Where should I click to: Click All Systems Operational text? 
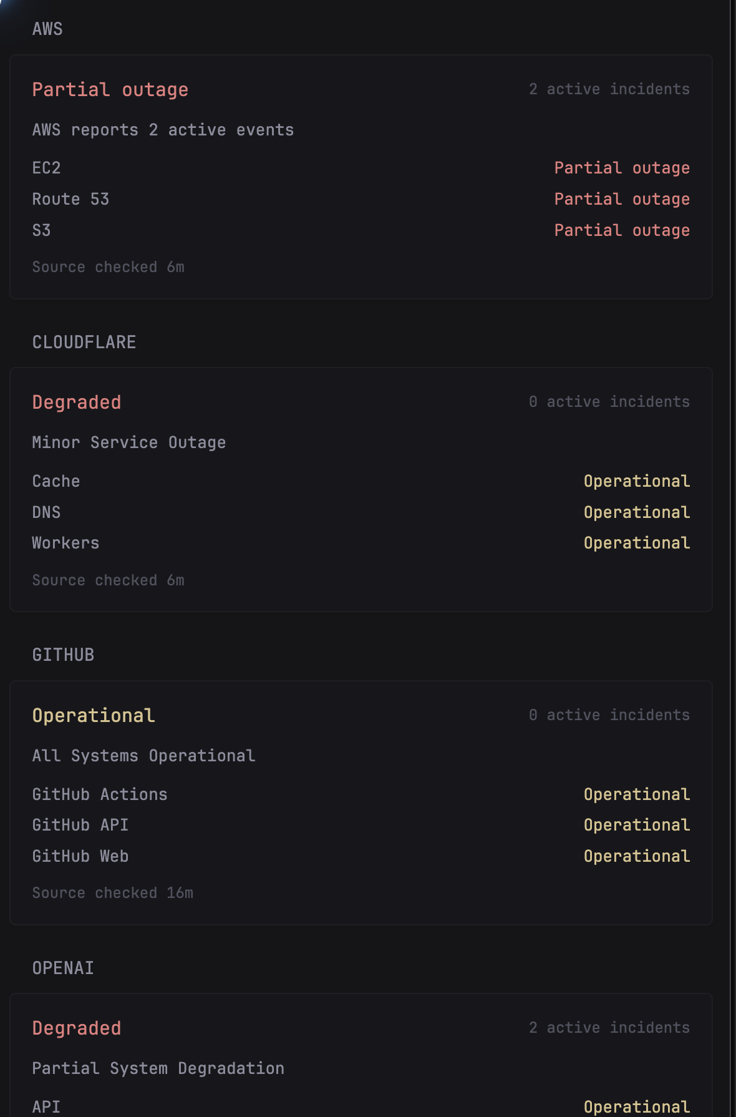[x=143, y=756]
